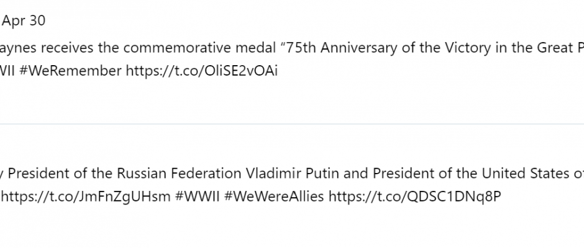
Task: Click the word "Anniversary" in the first tweet
Action: tap(358, 49)
